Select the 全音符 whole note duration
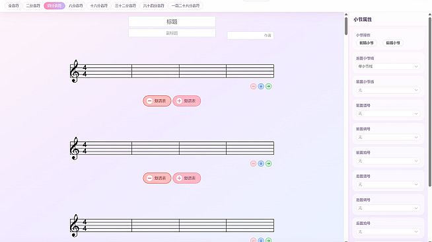The height and width of the screenshot is (242, 432). tap(13, 5)
